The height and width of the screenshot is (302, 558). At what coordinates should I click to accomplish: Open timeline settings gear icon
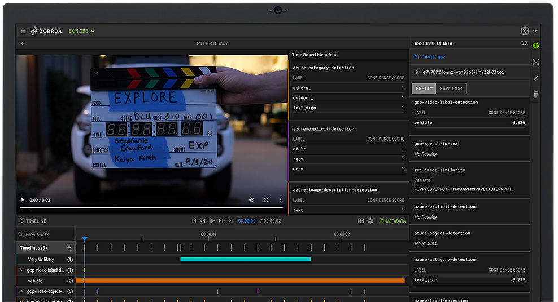point(370,221)
